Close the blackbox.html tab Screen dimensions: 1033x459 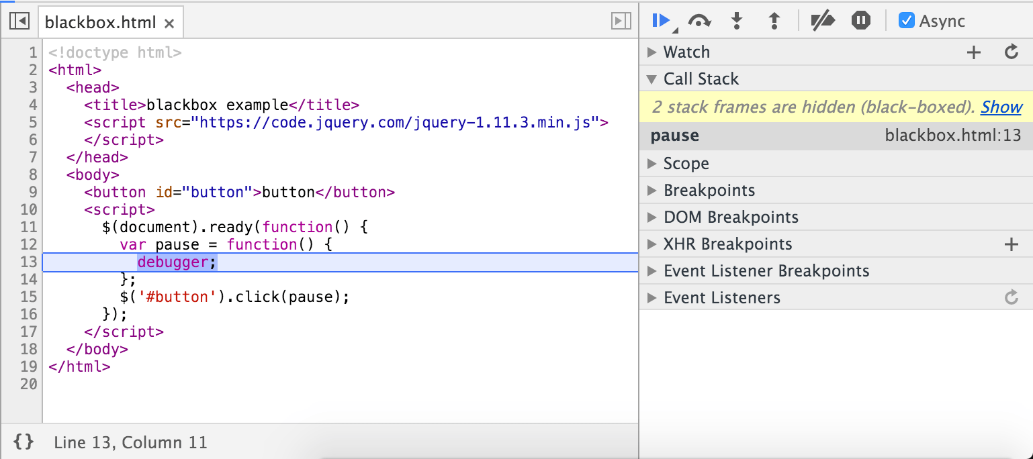tap(169, 23)
